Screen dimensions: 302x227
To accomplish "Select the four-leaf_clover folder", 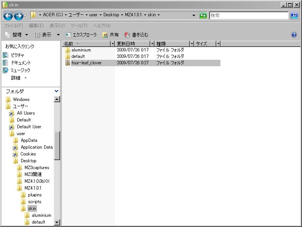I will (x=86, y=63).
